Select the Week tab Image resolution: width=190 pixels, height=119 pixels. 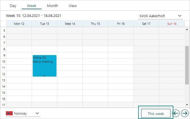(x=31, y=6)
